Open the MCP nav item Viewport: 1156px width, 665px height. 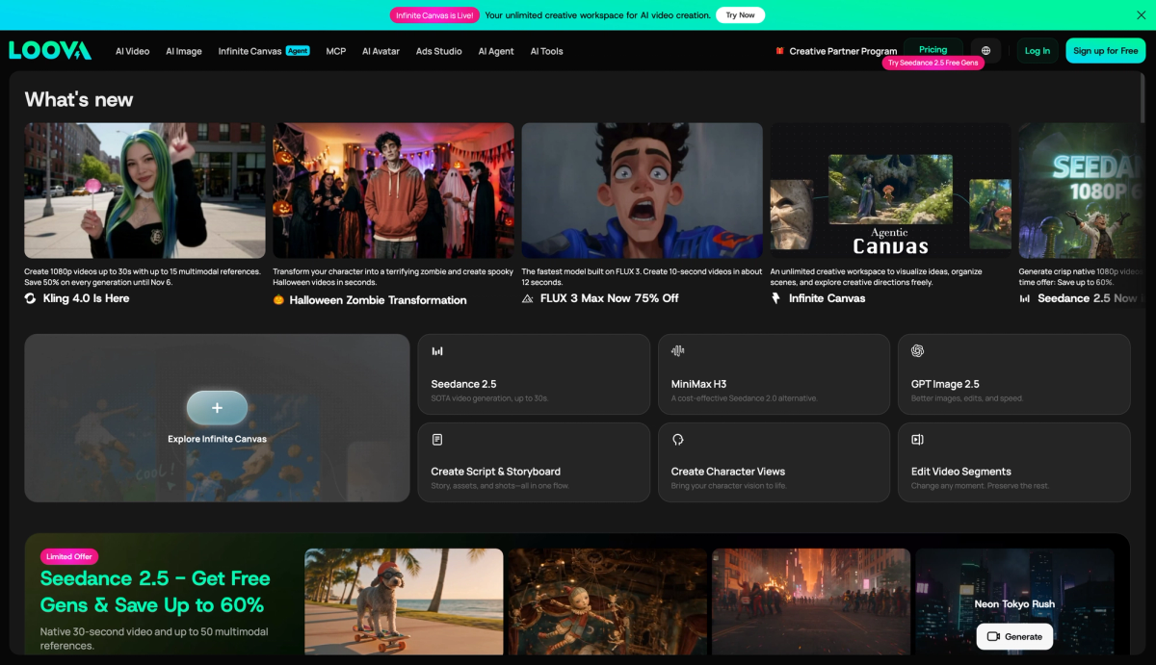click(x=336, y=51)
